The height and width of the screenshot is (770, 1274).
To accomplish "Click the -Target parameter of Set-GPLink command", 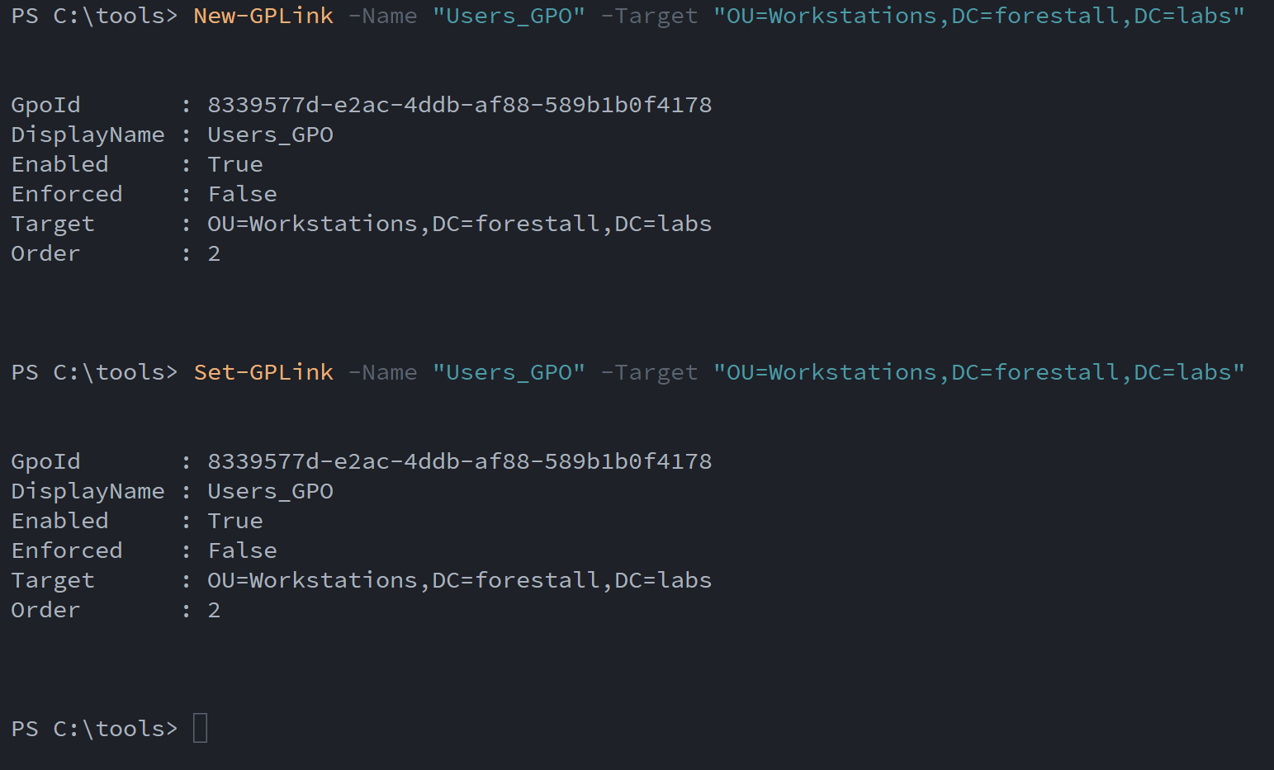I will coord(649,372).
